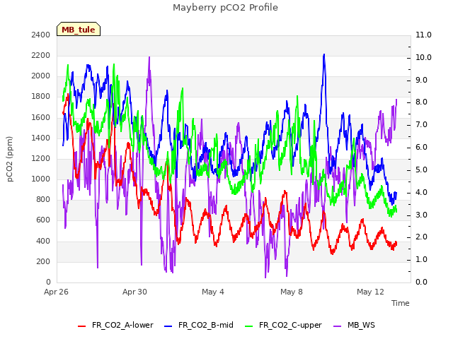Image resolution: width=453 pixels, height=339 pixels.
Task: Click the 4.0 right axis tick label
Action: point(422,192)
